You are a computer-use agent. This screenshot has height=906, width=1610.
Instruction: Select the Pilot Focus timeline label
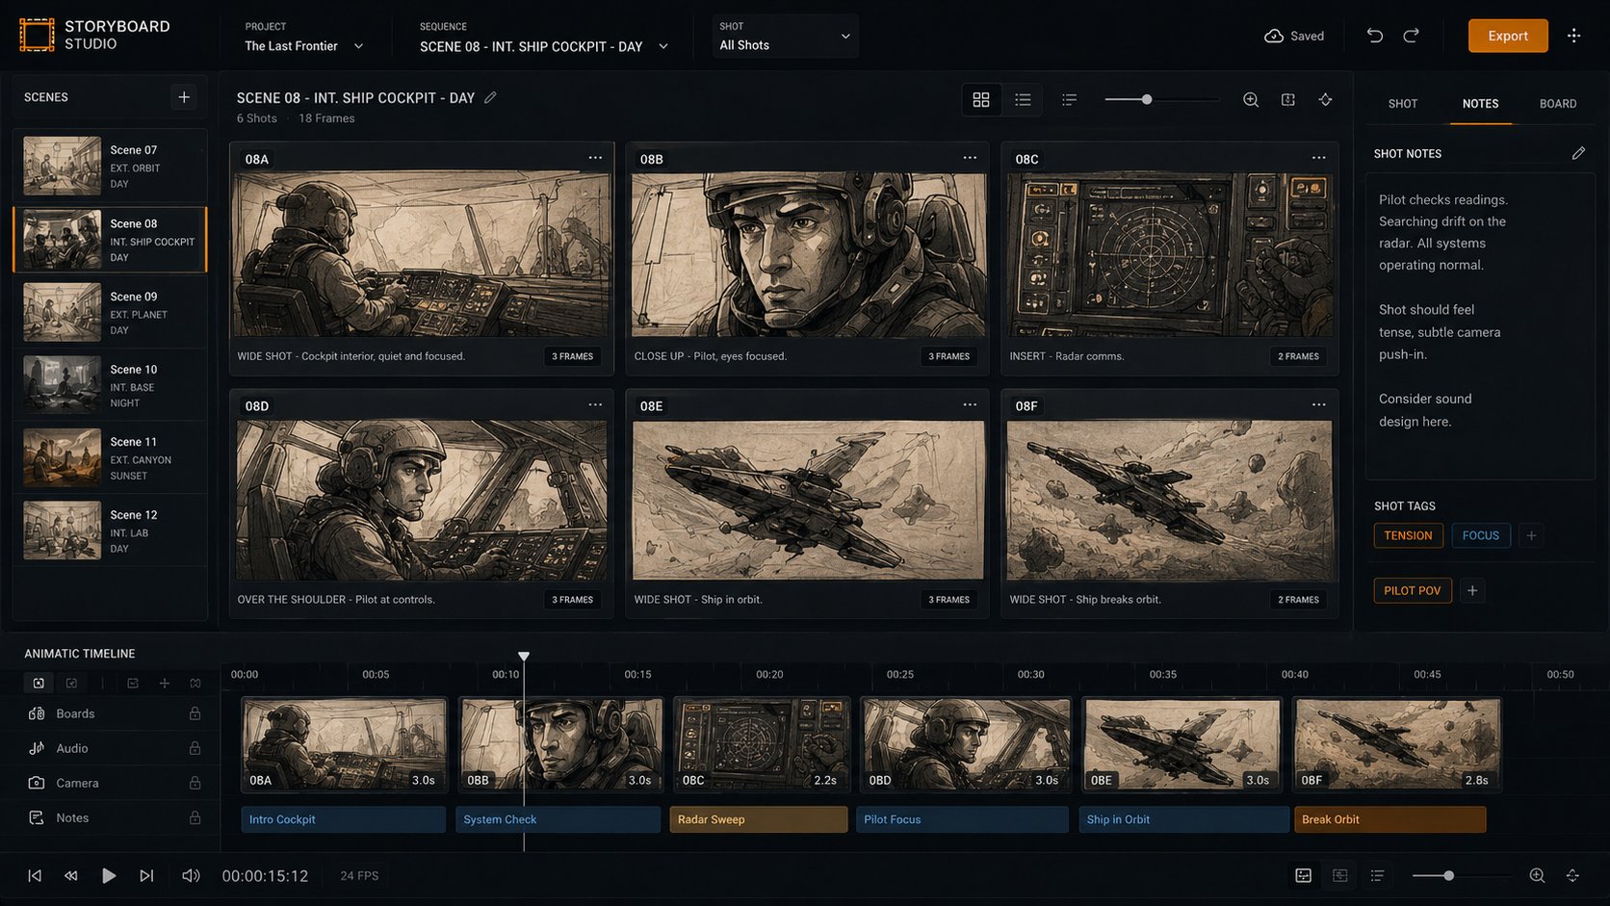pos(963,819)
